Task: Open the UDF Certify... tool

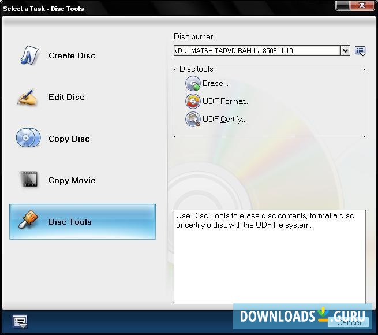Action: tap(224, 119)
